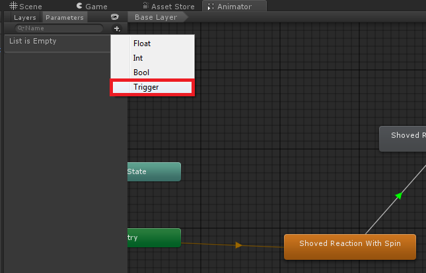The height and width of the screenshot is (273, 426).
Task: Choose Float from the parameter menu
Action: tap(153, 44)
